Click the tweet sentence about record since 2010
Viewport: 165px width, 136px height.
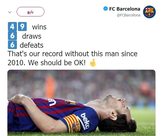72,58
